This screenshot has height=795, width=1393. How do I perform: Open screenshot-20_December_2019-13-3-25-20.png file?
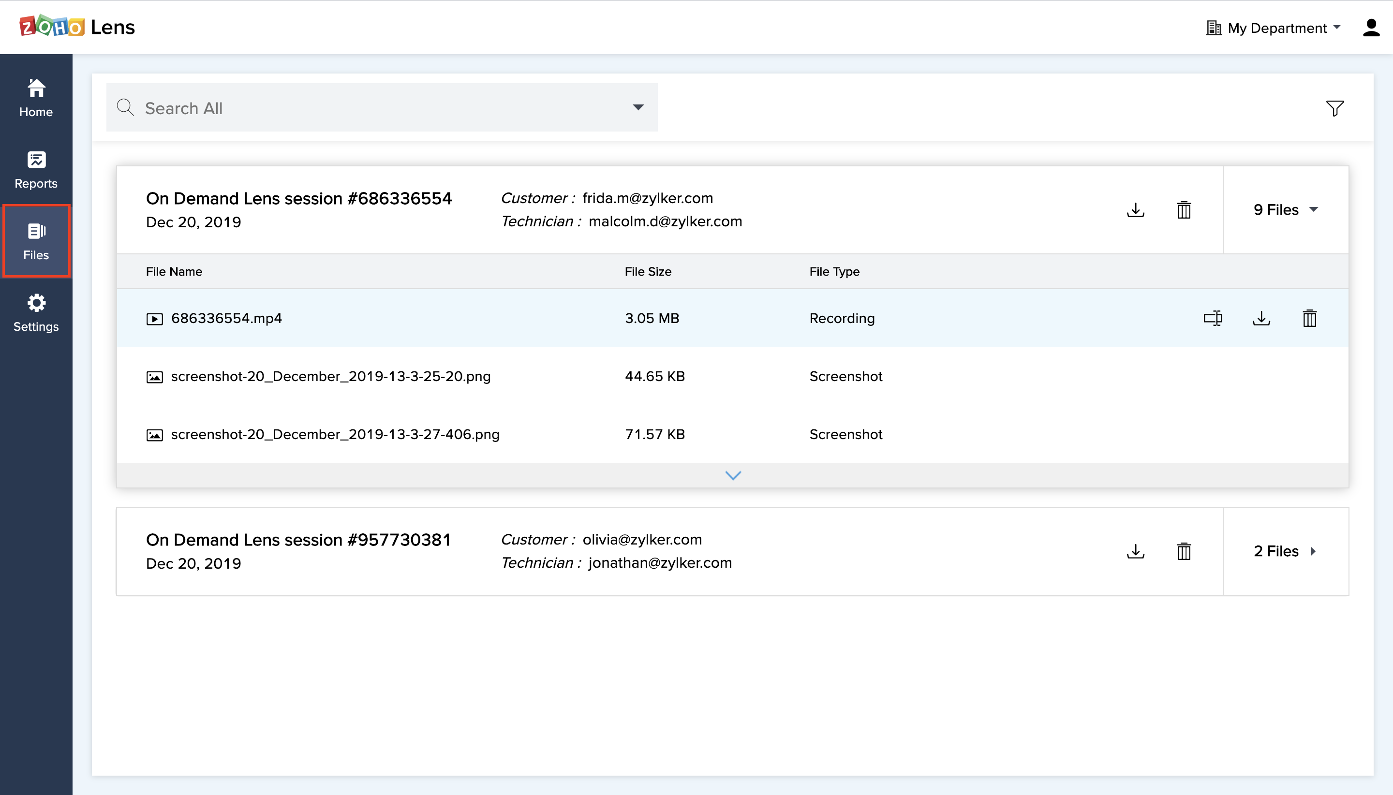330,376
